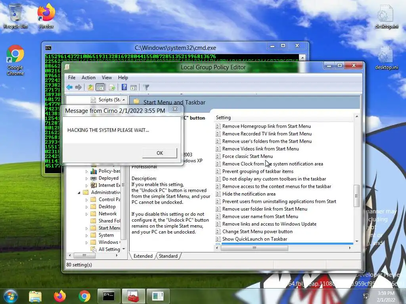Image resolution: width=406 pixels, height=304 pixels.
Task: Select 'Remove Homegroup link from Start Menu'
Action: coord(266,126)
